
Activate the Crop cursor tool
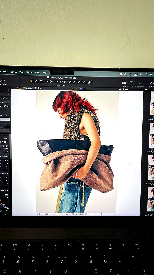46,81
